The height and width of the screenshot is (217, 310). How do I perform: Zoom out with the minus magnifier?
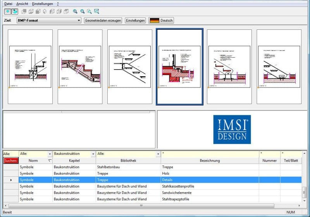83,12
